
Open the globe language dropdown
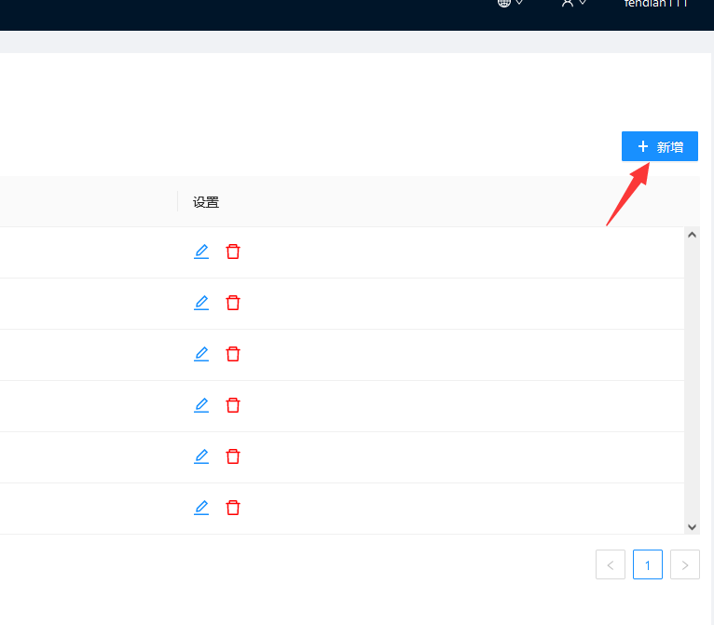click(x=510, y=3)
